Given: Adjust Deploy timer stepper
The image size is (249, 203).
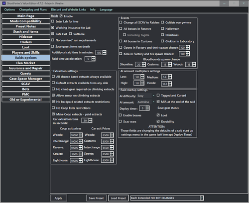Looking at the screenshot, I should click(147, 108).
